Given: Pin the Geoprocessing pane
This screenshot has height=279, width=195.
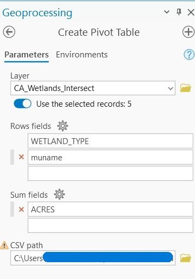Looking at the screenshot, I should tap(179, 12).
